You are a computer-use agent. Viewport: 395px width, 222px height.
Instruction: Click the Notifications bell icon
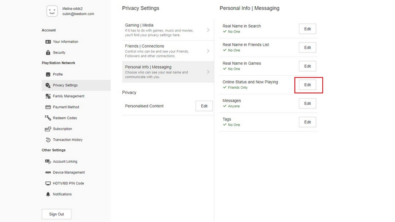click(x=48, y=194)
